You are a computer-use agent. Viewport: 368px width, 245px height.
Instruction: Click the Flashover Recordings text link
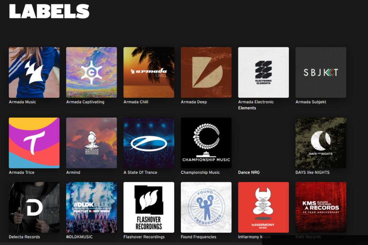144,237
